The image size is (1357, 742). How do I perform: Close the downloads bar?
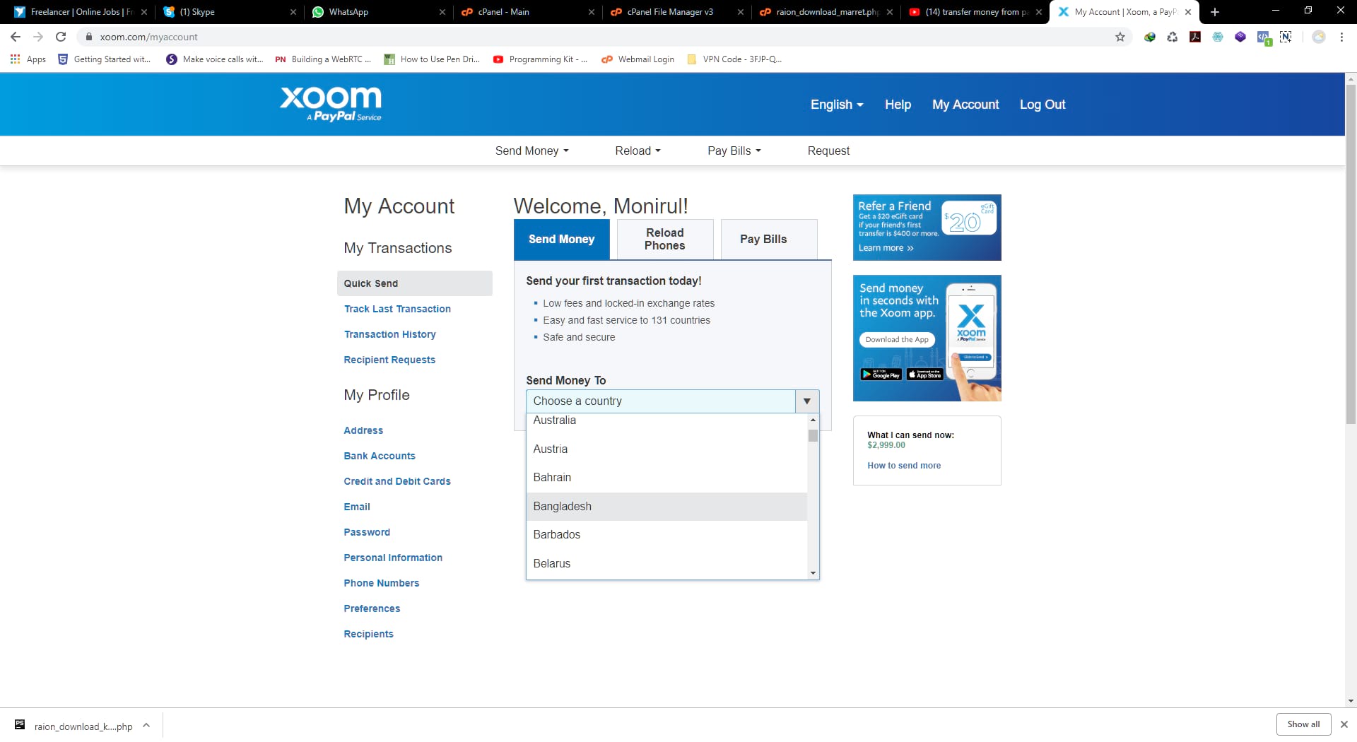pyautogui.click(x=1344, y=724)
